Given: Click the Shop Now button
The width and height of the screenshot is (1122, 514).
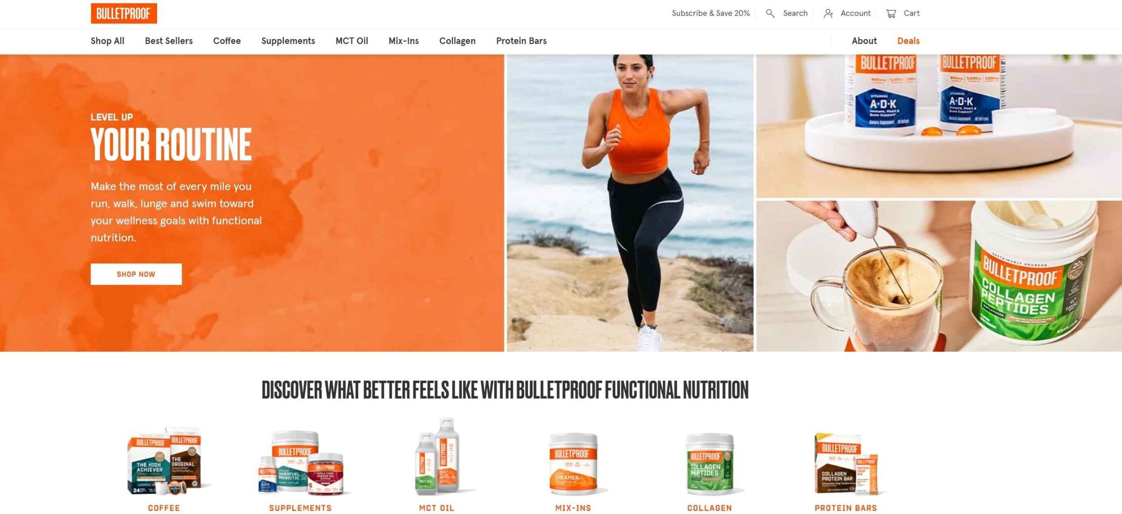Looking at the screenshot, I should pos(136,274).
